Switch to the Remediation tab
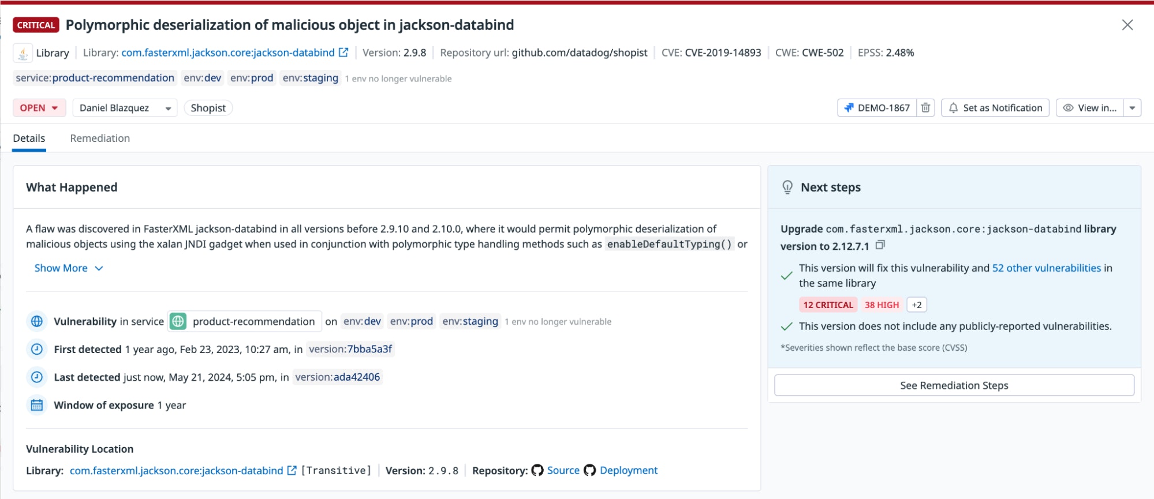 tap(100, 138)
